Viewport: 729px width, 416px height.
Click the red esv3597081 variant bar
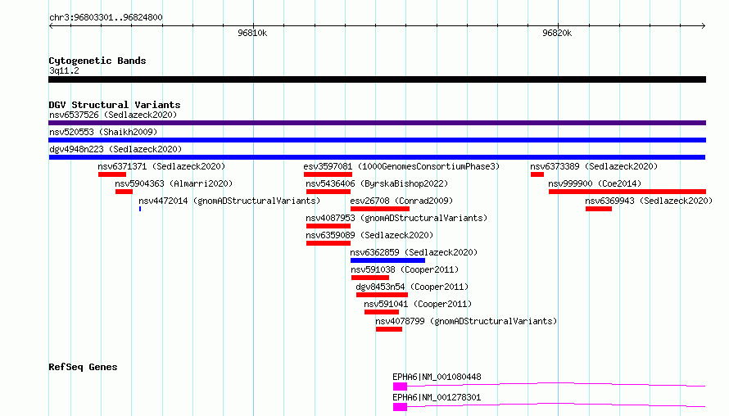(x=328, y=174)
